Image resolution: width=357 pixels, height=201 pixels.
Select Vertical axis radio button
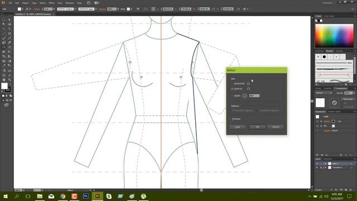pyautogui.click(x=232, y=89)
